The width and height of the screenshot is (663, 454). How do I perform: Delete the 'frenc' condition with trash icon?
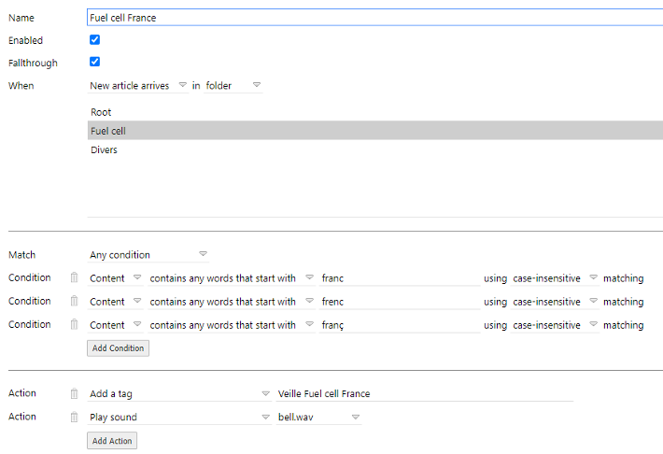pos(74,301)
